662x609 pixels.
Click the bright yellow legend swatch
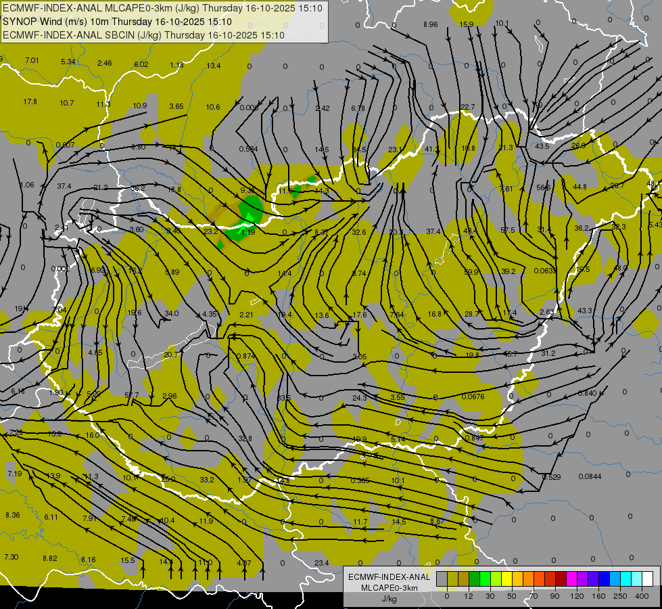(506, 579)
